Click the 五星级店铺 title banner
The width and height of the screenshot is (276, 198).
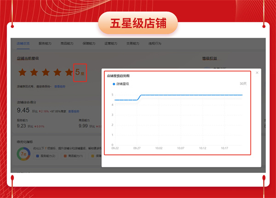138,23
